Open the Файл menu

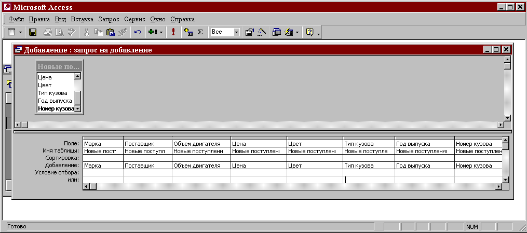coord(16,19)
